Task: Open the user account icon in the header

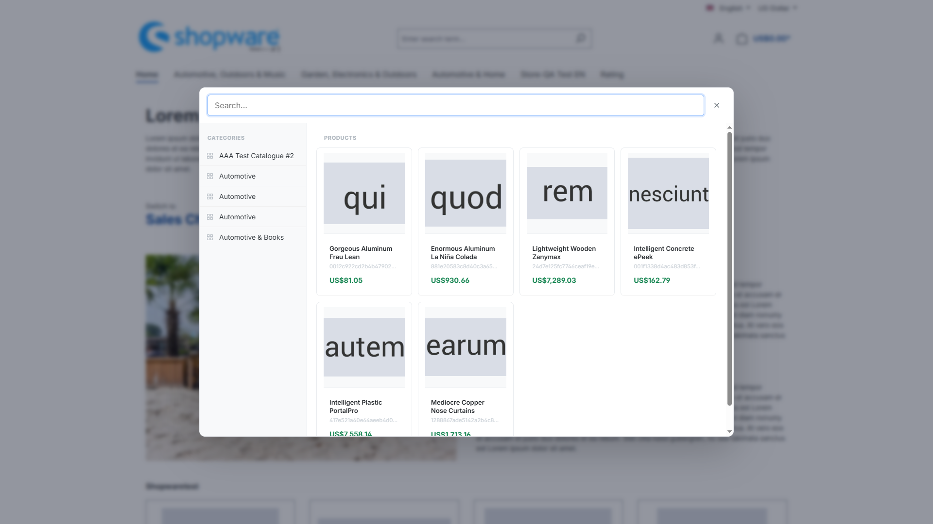Action: (x=718, y=38)
